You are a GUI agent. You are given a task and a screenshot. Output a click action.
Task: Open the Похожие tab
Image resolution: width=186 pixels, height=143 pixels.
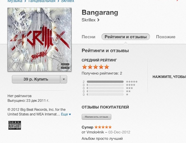coord(166,37)
